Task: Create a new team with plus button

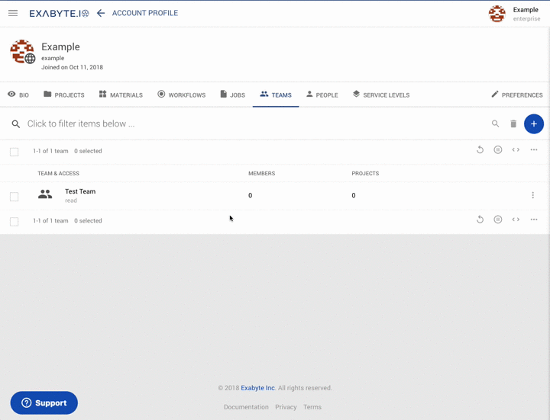Action: [534, 124]
